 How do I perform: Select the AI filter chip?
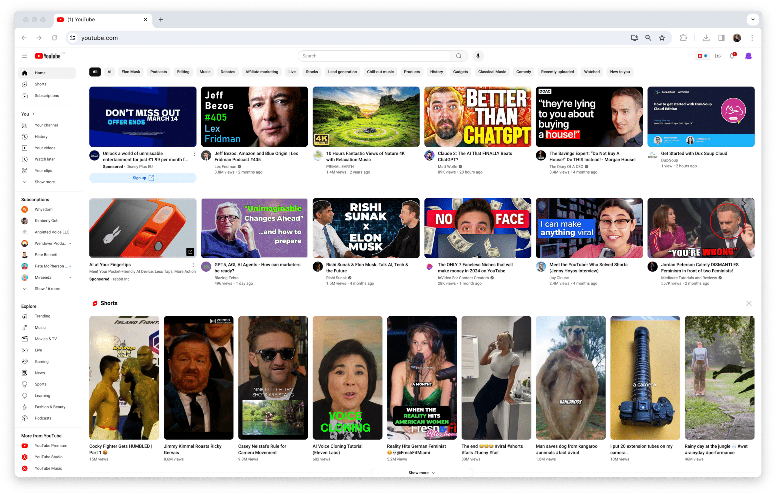coord(109,72)
